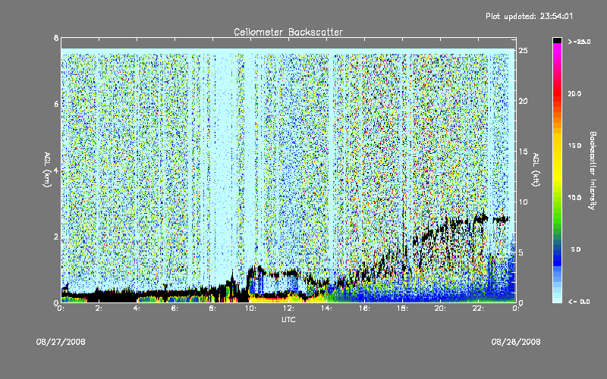Image resolution: width=607 pixels, height=379 pixels.
Task: Click the black swatch atop the colorbar
Action: (557, 40)
